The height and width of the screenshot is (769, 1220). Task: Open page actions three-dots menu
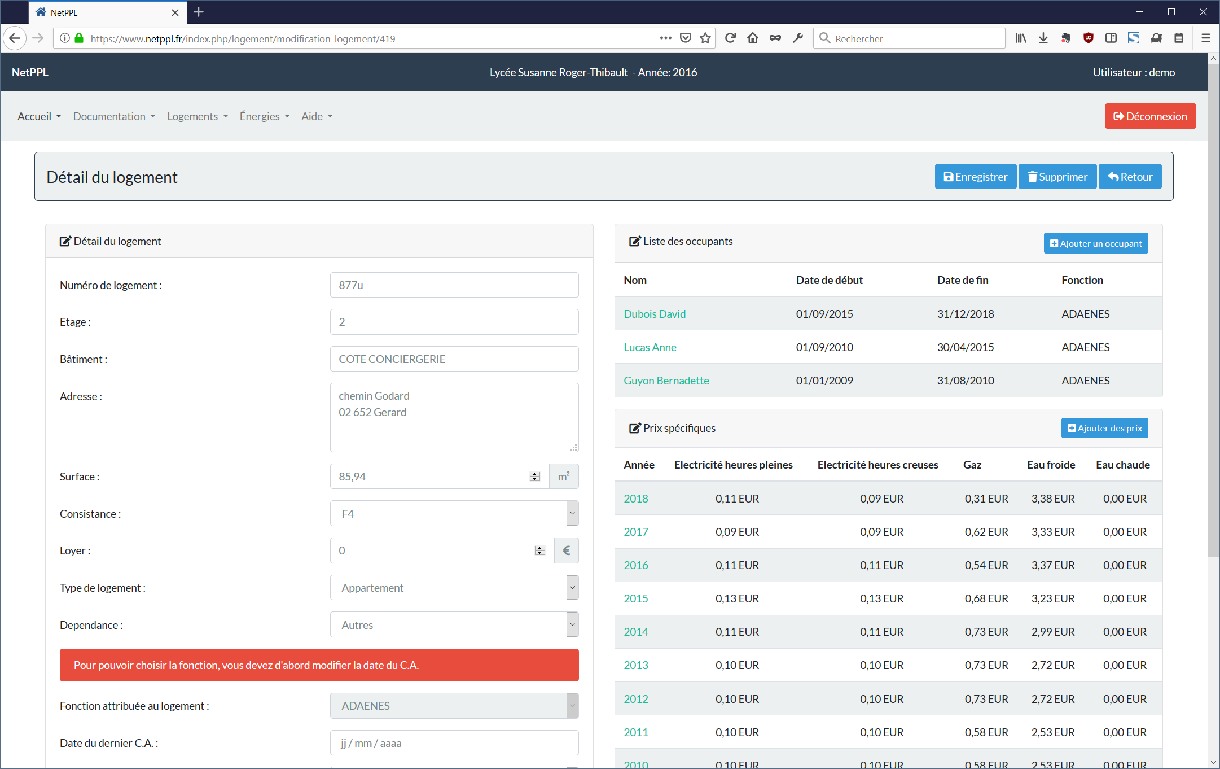666,38
